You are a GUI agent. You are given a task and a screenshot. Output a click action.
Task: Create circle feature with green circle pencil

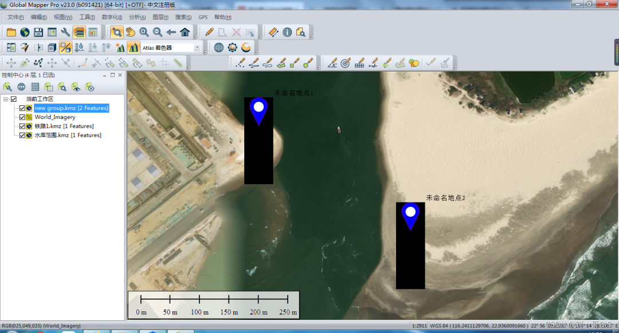tap(308, 63)
